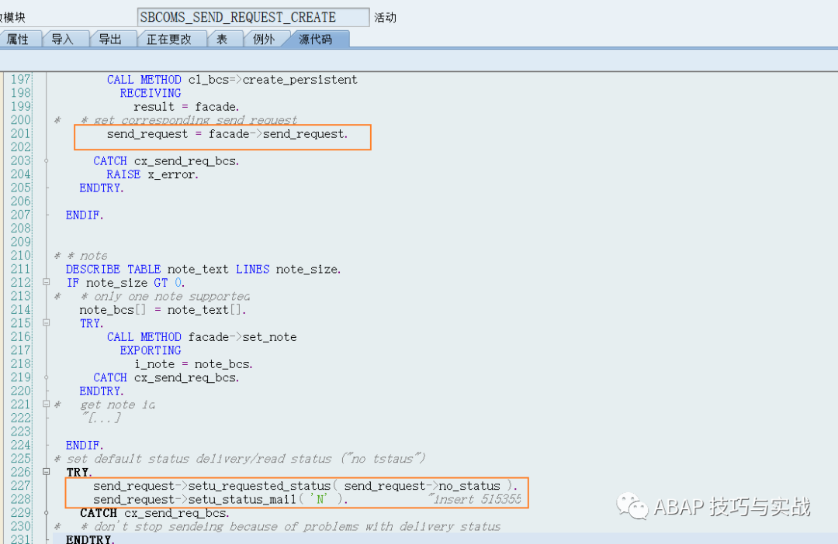
Task: Click the setu_requested_status statement on line 227
Action: click(x=305, y=486)
